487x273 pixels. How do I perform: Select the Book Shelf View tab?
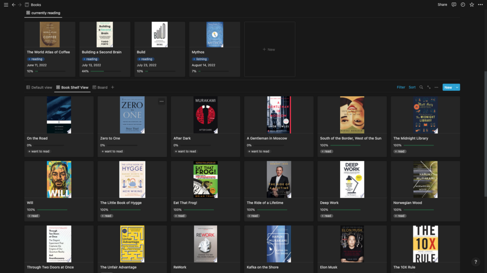click(x=72, y=87)
